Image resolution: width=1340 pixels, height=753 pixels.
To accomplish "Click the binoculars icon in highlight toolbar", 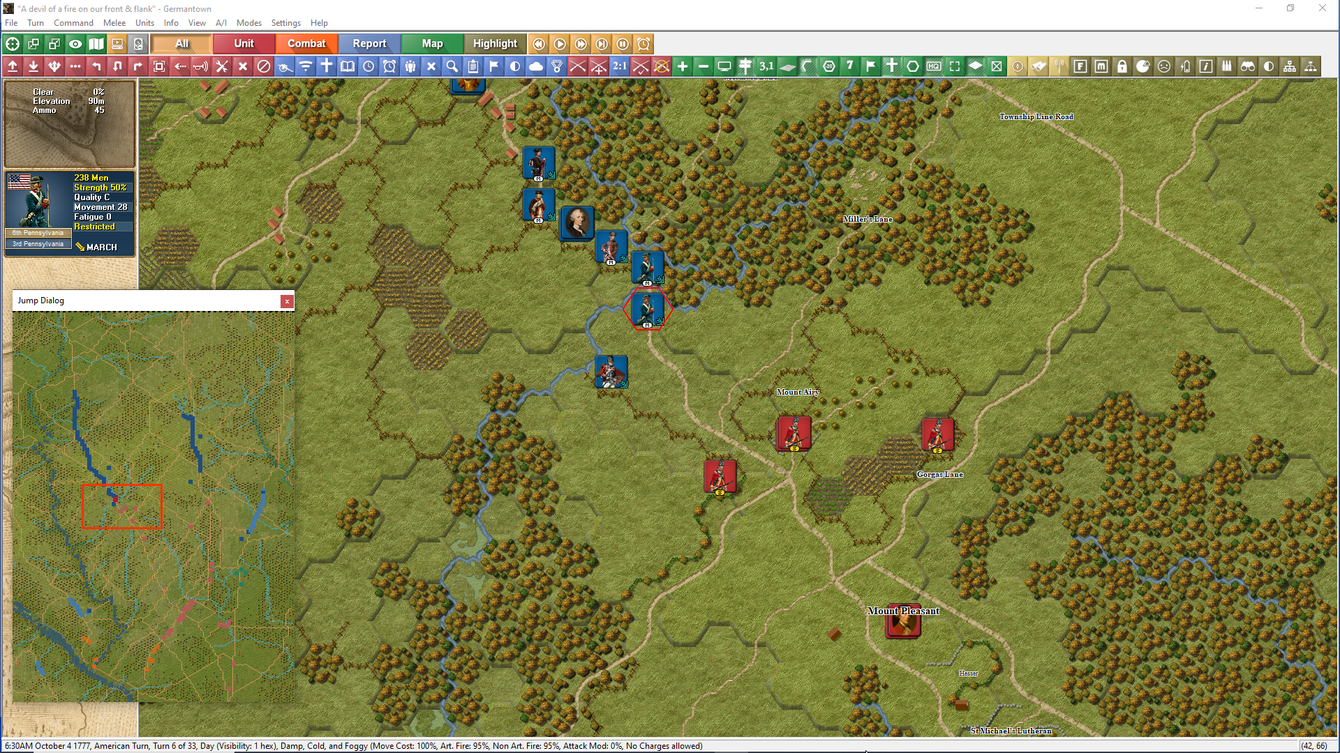I will point(1248,66).
